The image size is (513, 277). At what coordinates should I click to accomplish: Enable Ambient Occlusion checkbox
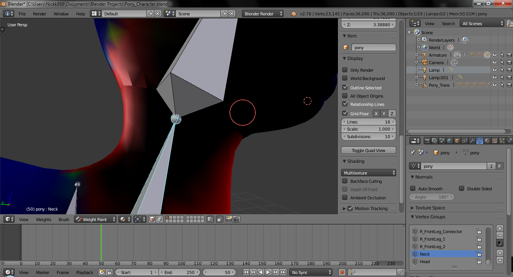click(345, 197)
